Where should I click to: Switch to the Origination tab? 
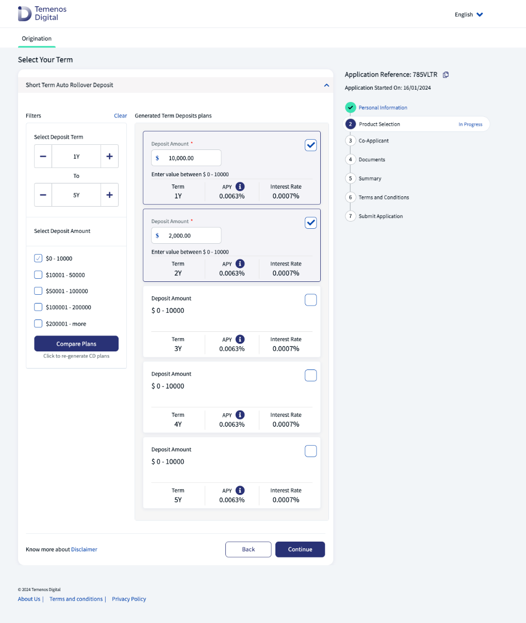coord(37,39)
